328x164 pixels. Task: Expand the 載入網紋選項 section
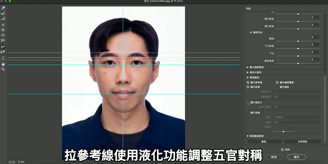pos(248,67)
